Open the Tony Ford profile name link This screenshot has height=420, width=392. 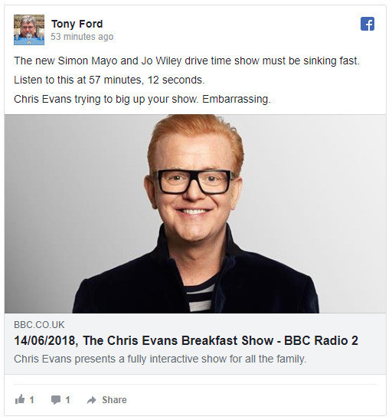click(77, 24)
